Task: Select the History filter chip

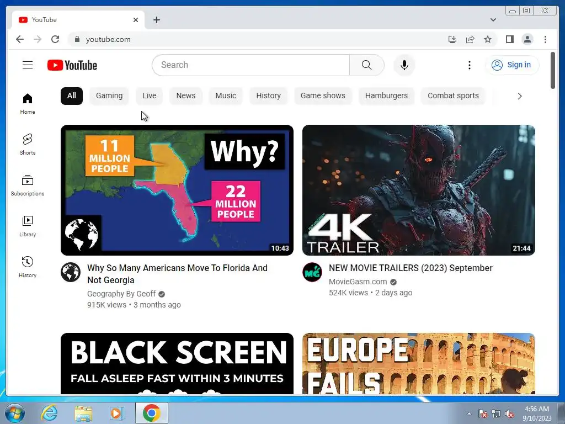Action: [269, 96]
